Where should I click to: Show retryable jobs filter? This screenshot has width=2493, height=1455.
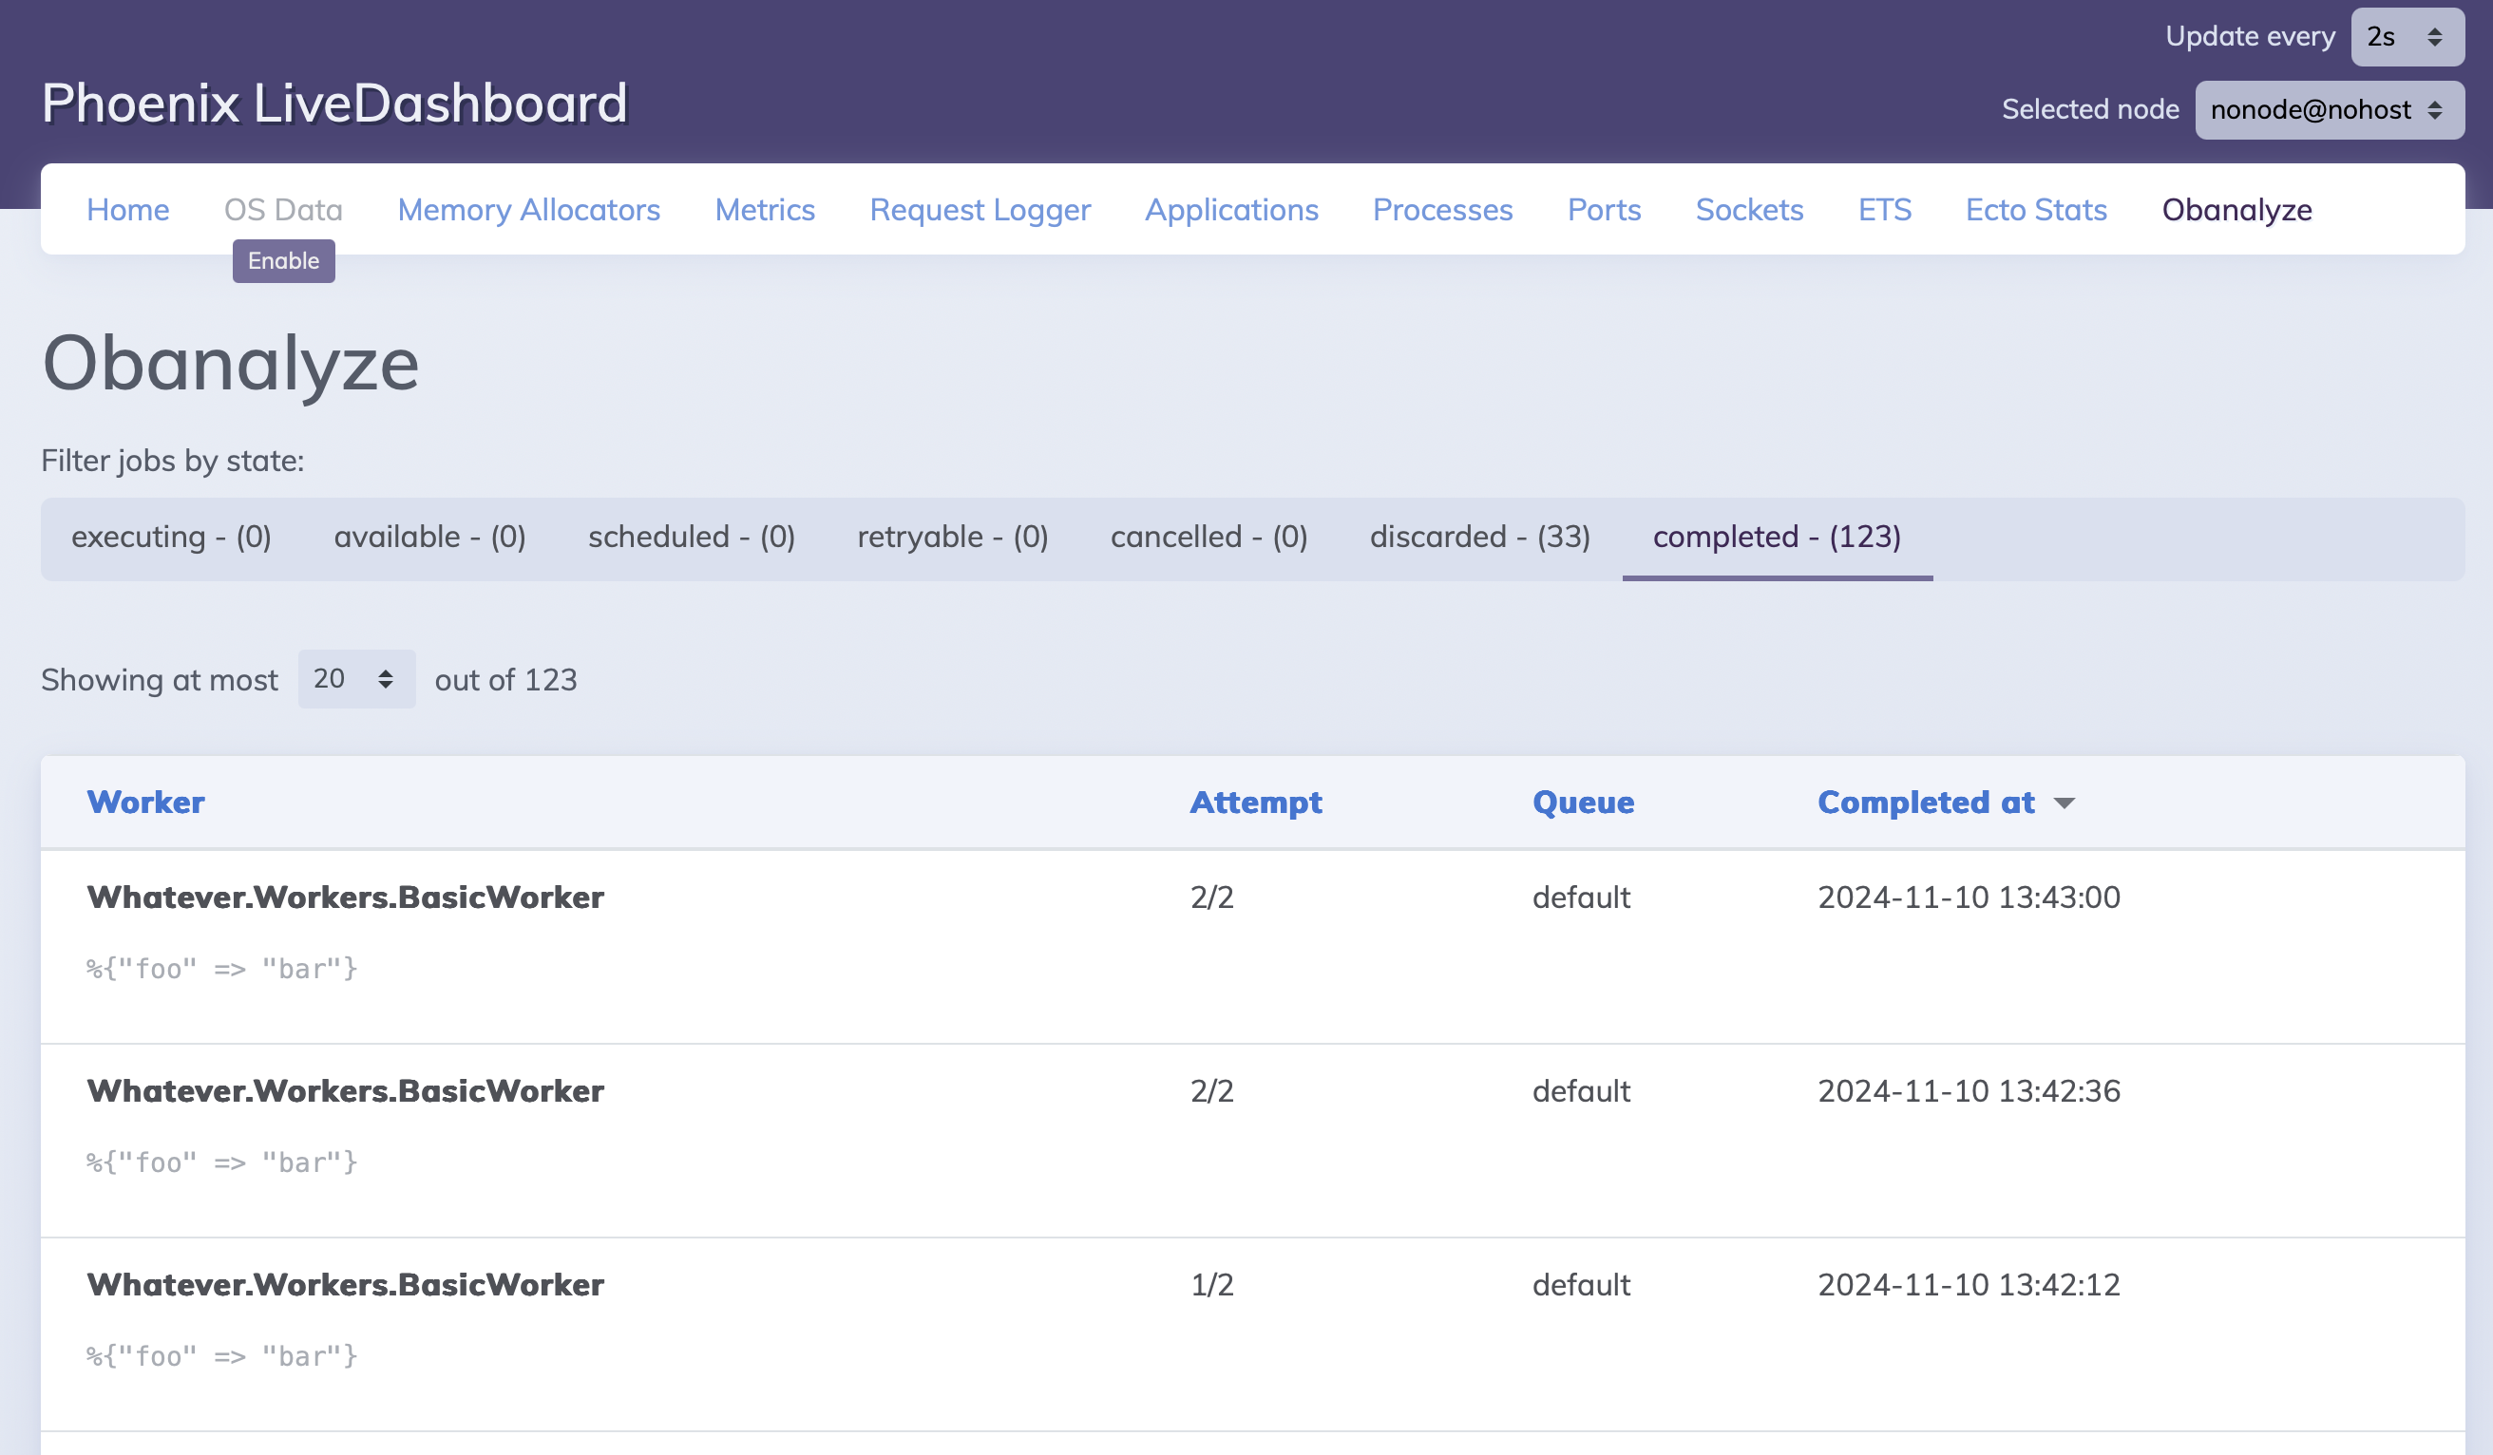point(952,538)
